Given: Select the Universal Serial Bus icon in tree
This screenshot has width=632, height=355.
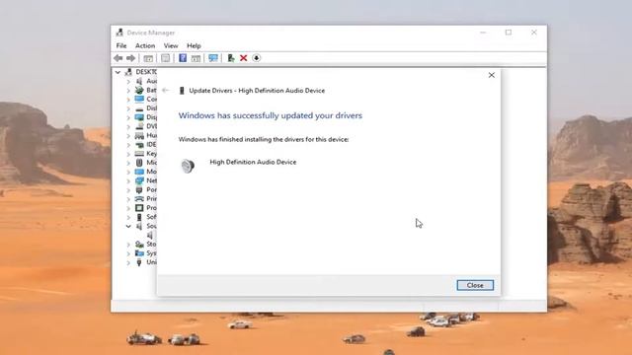Looking at the screenshot, I should tap(139, 262).
